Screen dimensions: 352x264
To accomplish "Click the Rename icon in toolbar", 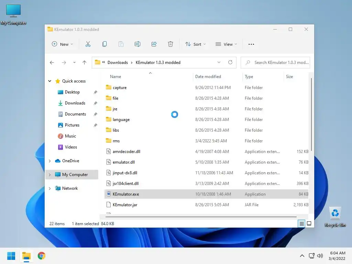I will tap(137, 44).
